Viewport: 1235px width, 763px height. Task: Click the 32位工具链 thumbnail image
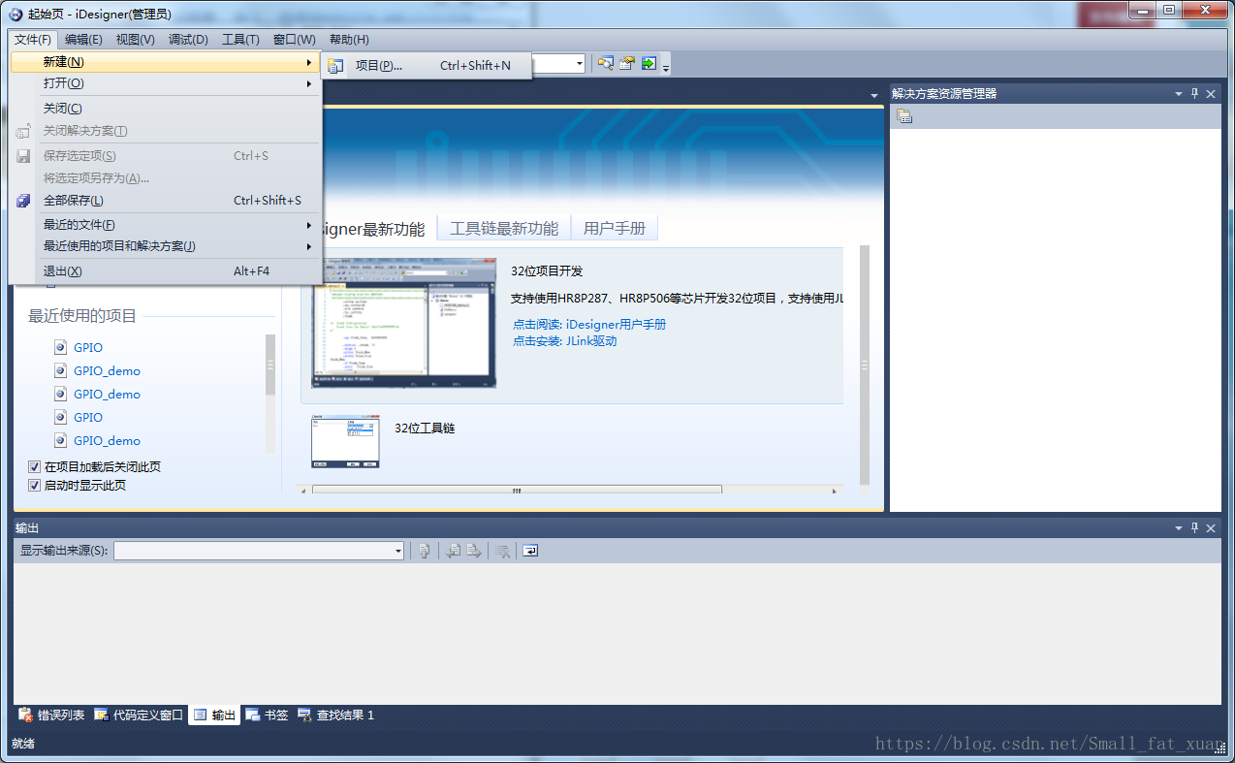click(345, 442)
